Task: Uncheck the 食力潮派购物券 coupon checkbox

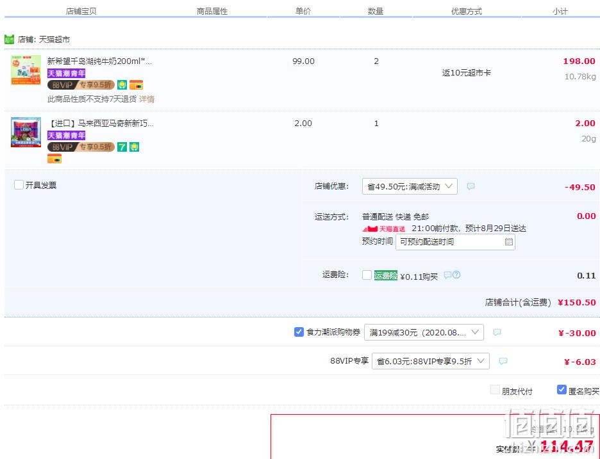Action: point(299,332)
